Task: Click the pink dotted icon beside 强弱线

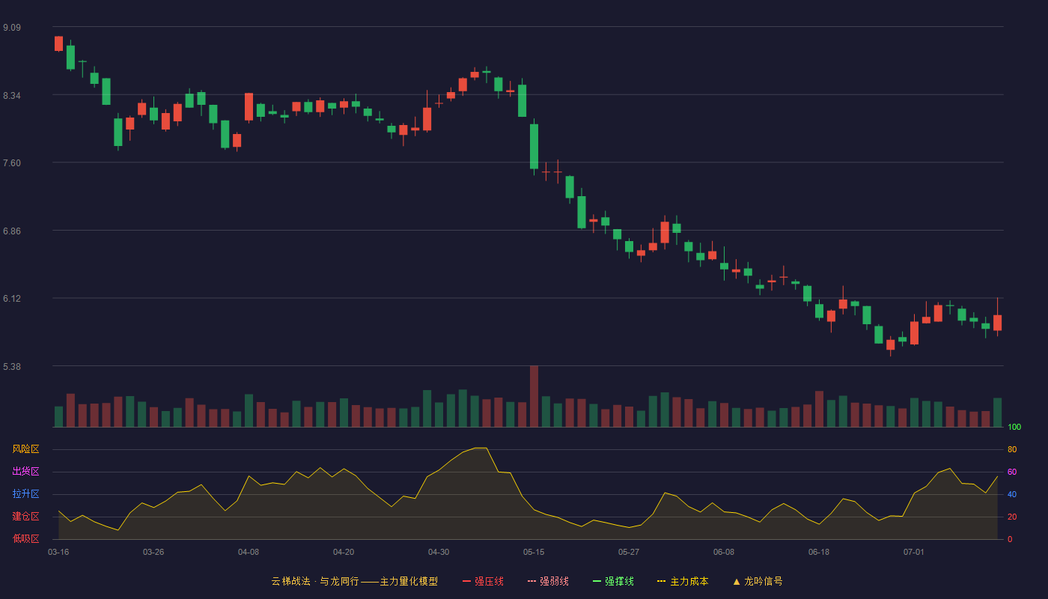Action: pyautogui.click(x=531, y=581)
